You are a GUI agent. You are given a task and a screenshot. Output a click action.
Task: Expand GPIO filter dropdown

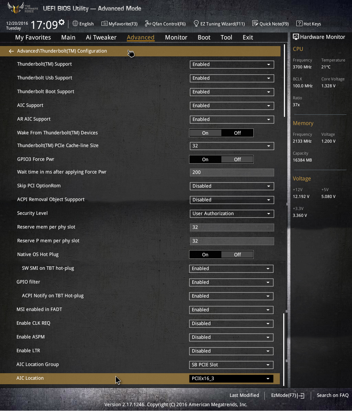coord(231,282)
